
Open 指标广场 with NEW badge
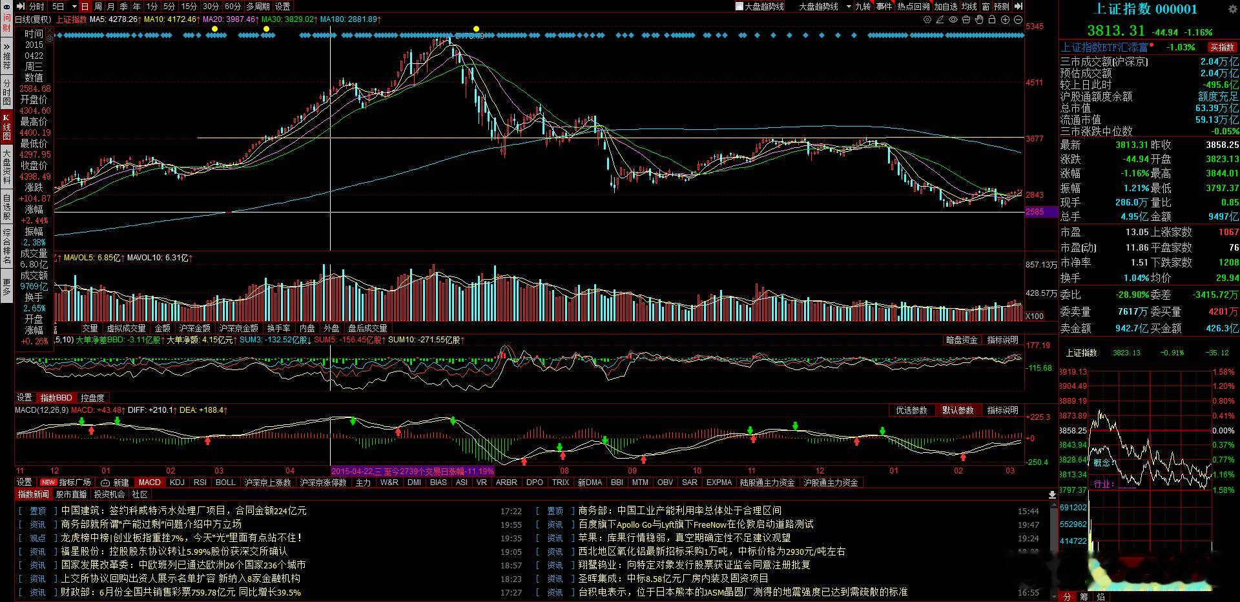click(x=66, y=483)
